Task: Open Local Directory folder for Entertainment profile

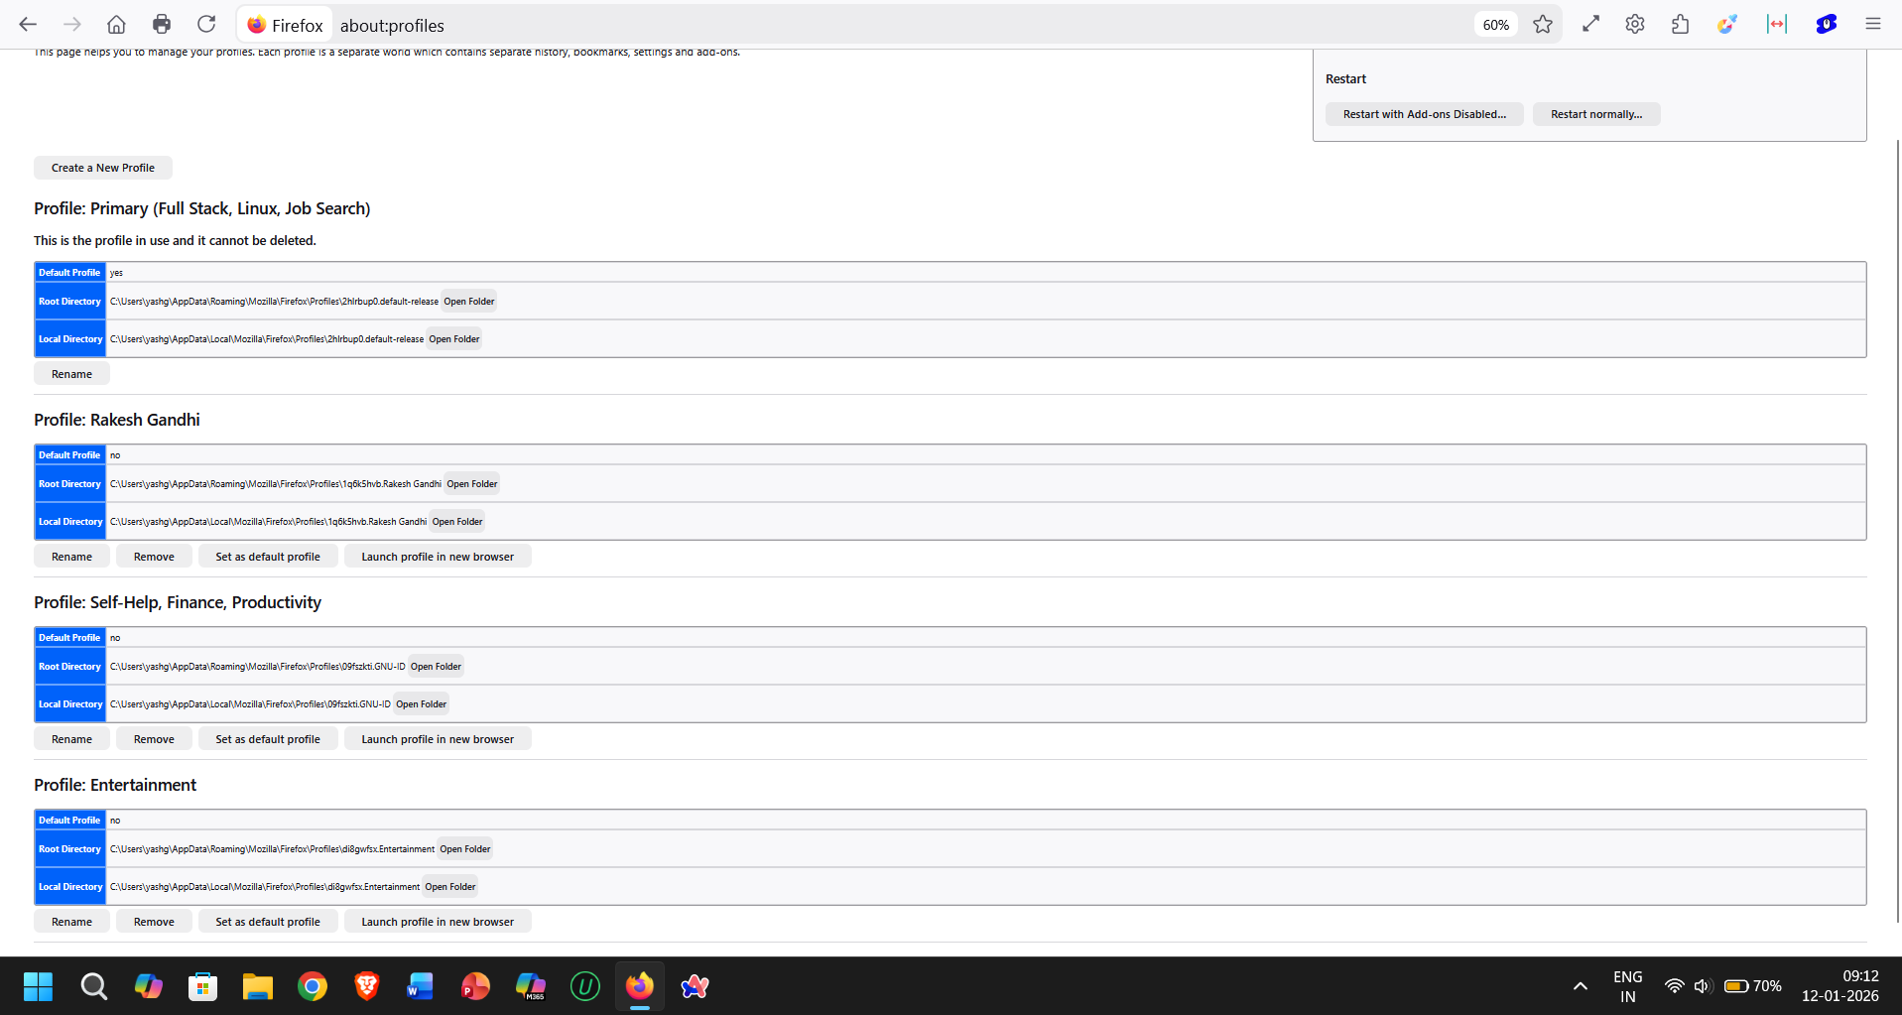Action: 450,887
